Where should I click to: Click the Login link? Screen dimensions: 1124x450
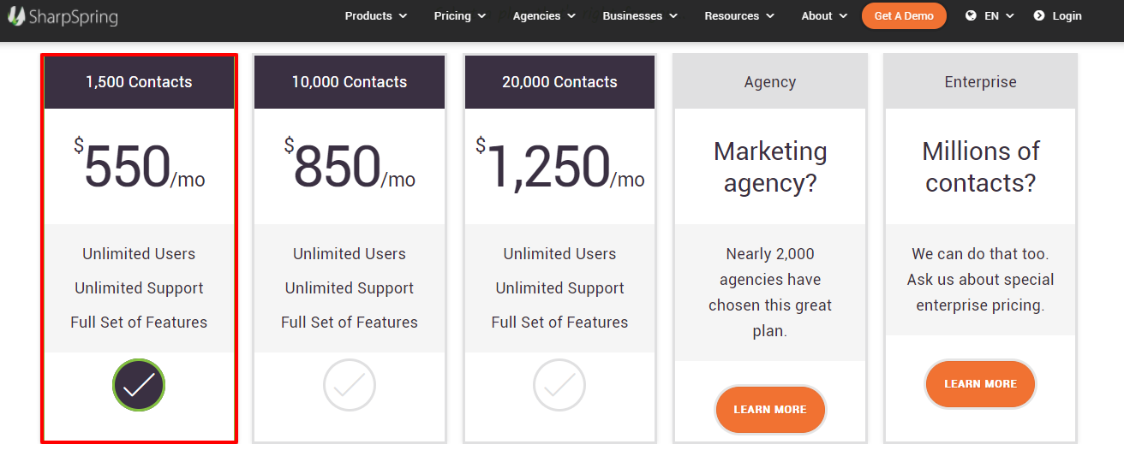coord(1067,15)
